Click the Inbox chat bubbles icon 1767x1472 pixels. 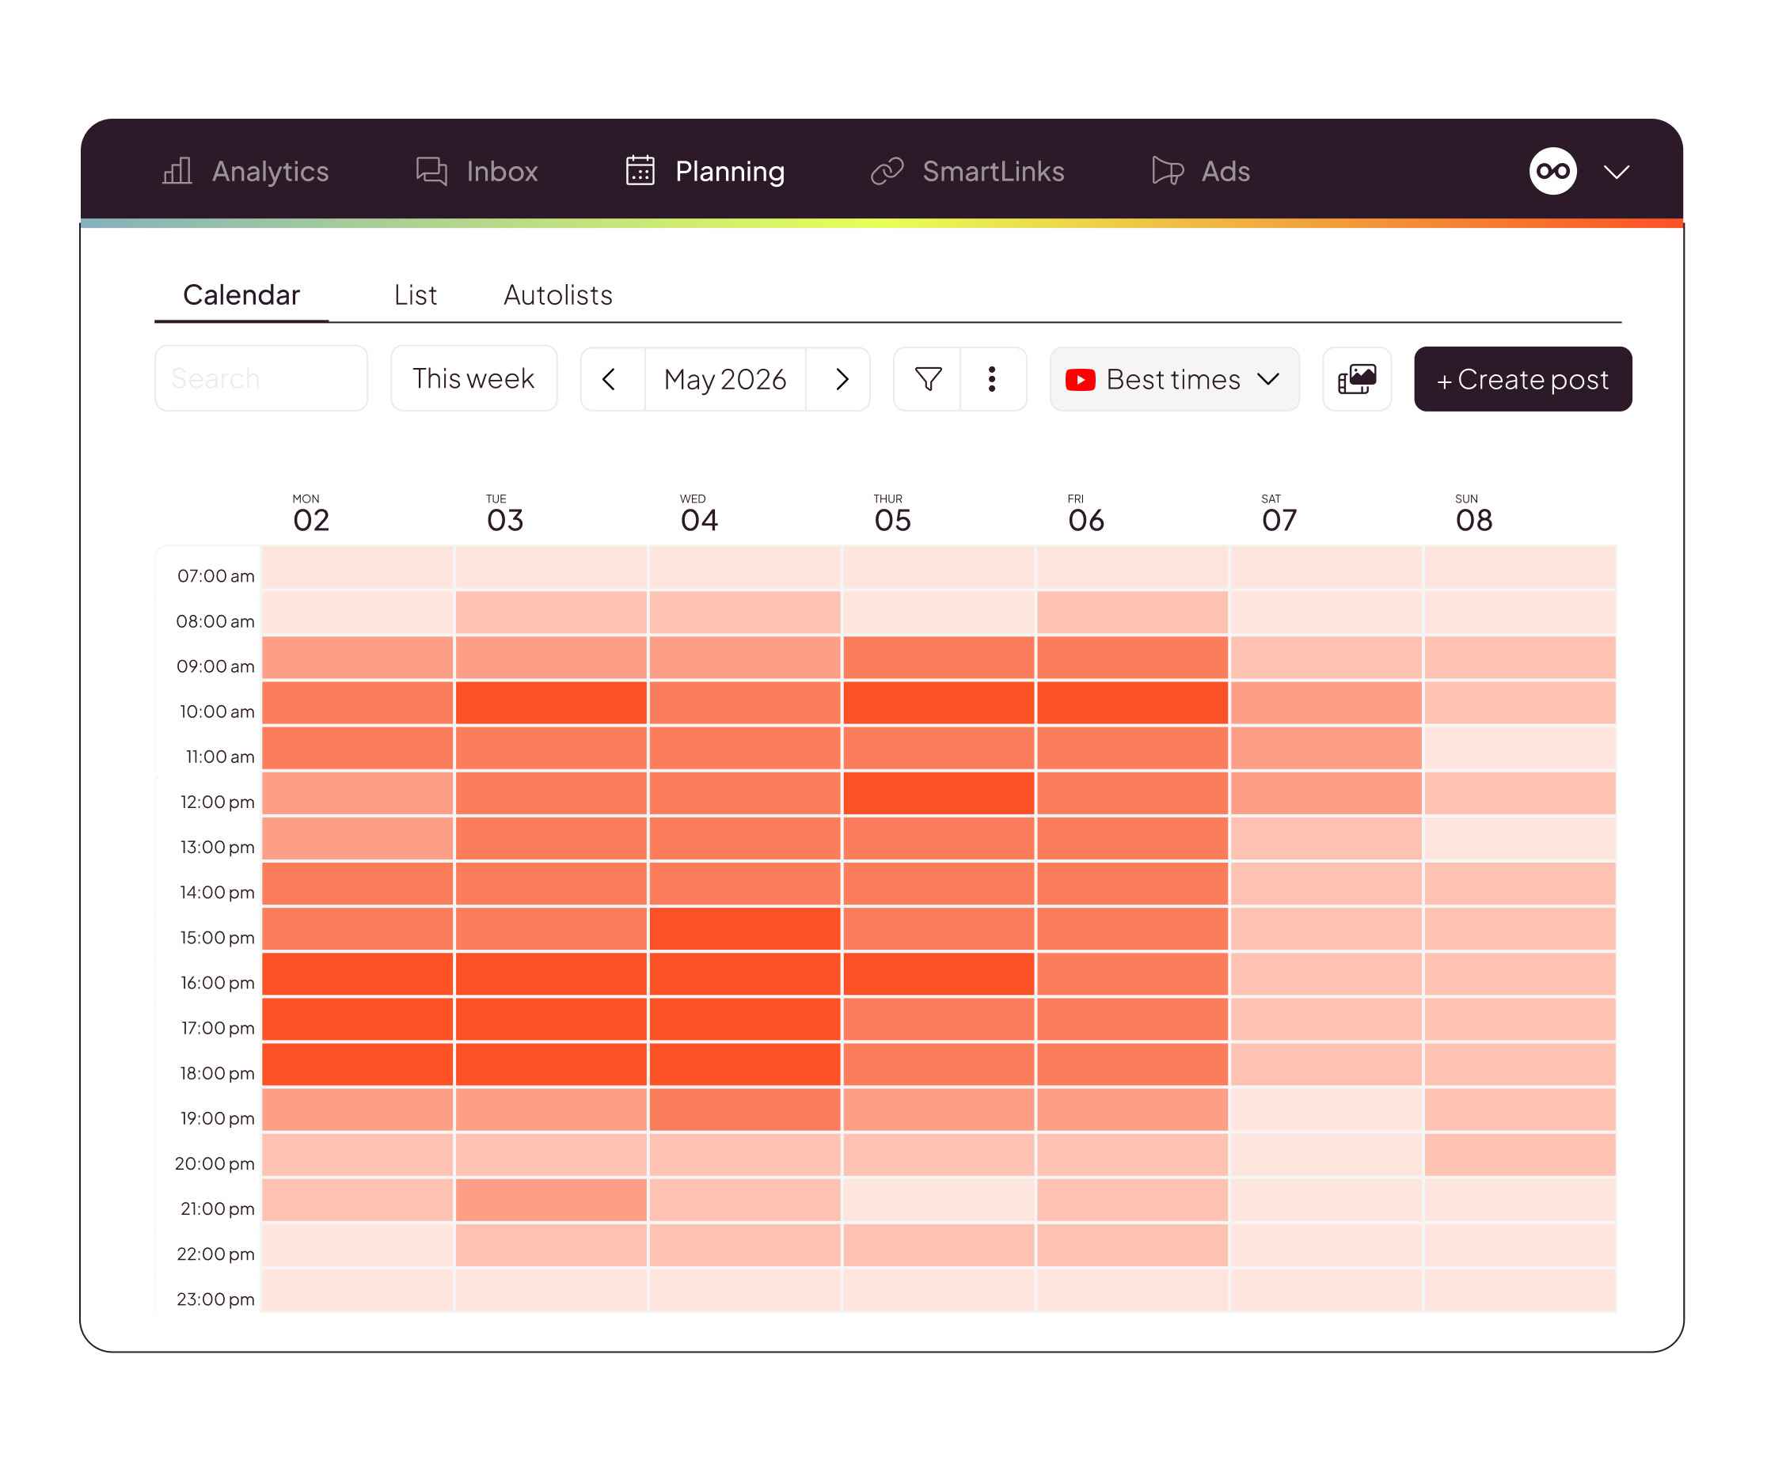[431, 171]
